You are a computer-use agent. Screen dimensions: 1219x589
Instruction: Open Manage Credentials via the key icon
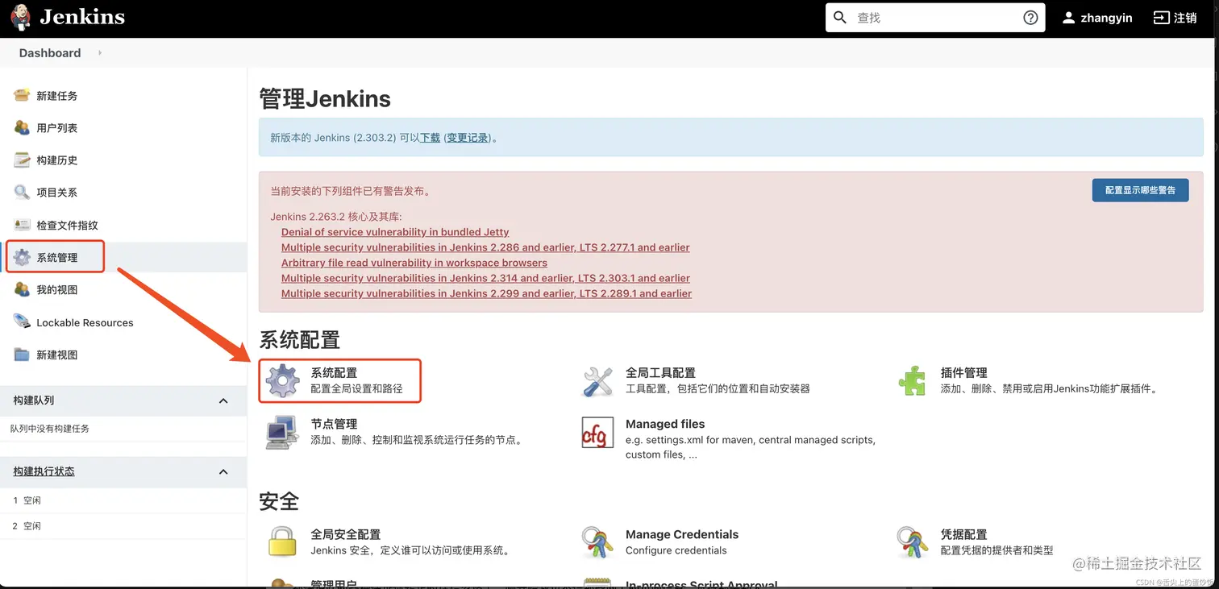tap(597, 541)
